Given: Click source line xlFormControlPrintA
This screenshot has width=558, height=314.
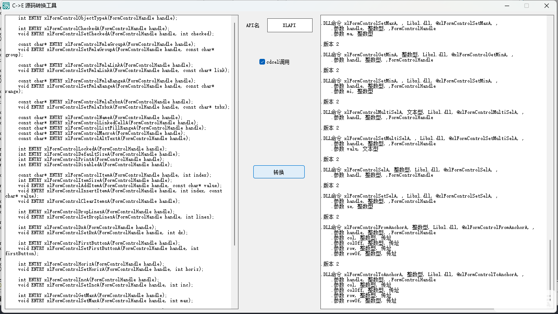Looking at the screenshot, I should click(x=91, y=159).
